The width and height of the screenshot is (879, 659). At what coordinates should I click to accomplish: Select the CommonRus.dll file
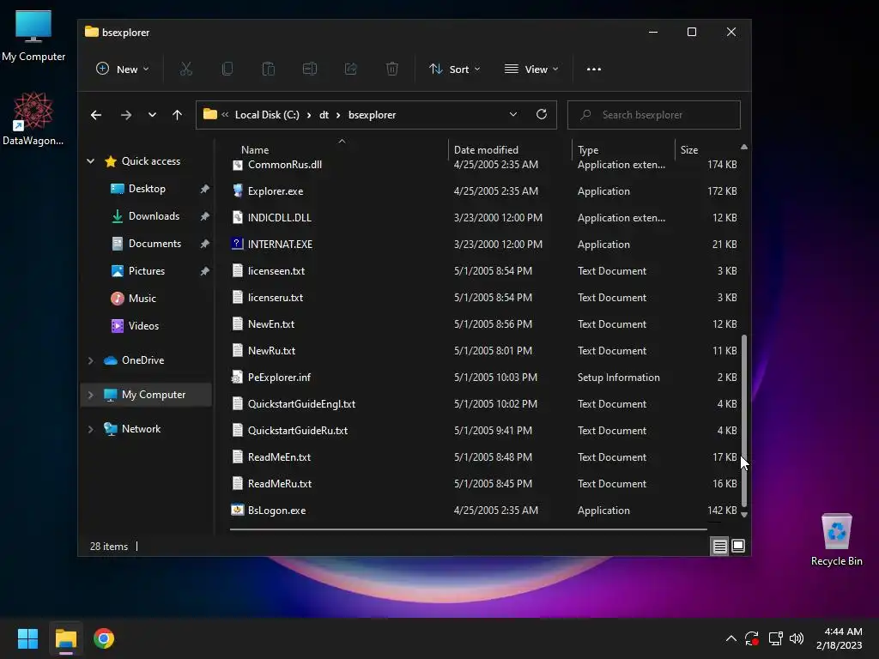click(x=484, y=165)
